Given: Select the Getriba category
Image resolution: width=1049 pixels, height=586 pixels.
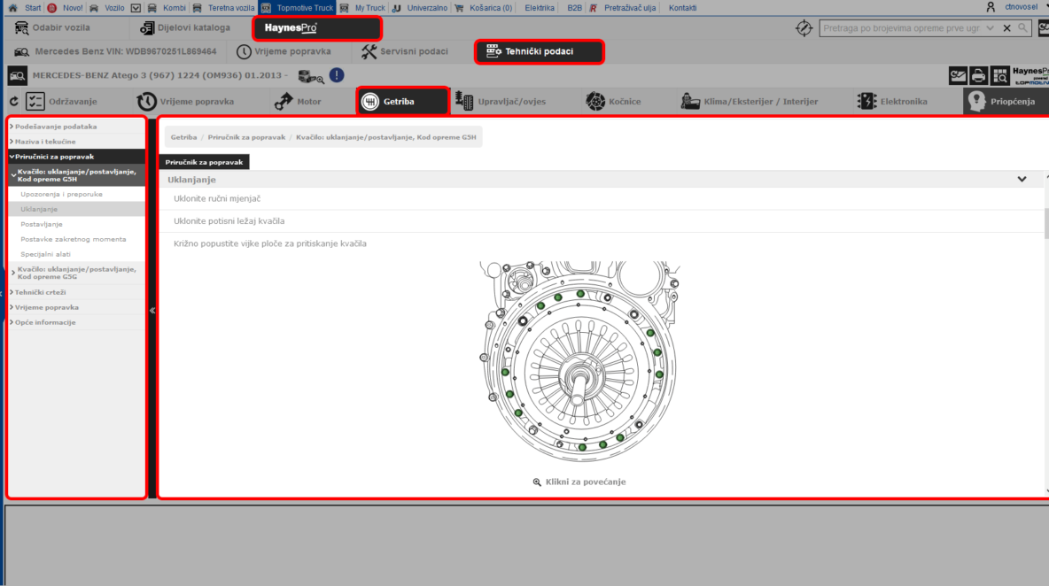Looking at the screenshot, I should point(402,102).
